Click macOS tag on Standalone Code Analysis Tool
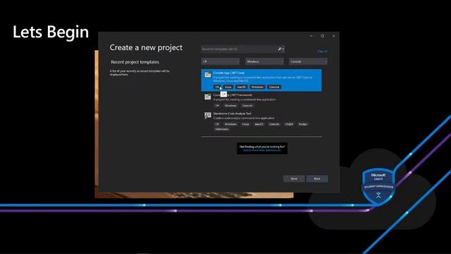The width and height of the screenshot is (451, 254). [259, 124]
